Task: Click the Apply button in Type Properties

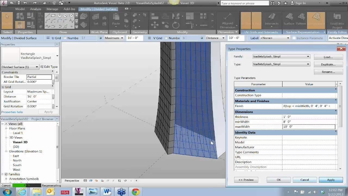Action: (x=331, y=180)
